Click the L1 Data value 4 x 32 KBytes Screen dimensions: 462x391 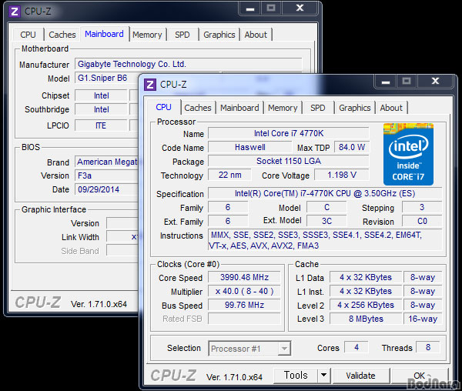click(366, 277)
